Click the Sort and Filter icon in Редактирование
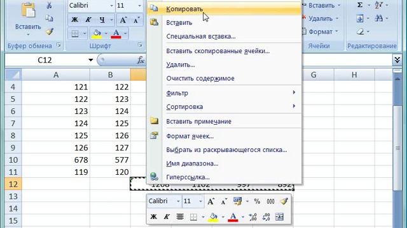Screen dimensions: 407x228 coord(379,5)
